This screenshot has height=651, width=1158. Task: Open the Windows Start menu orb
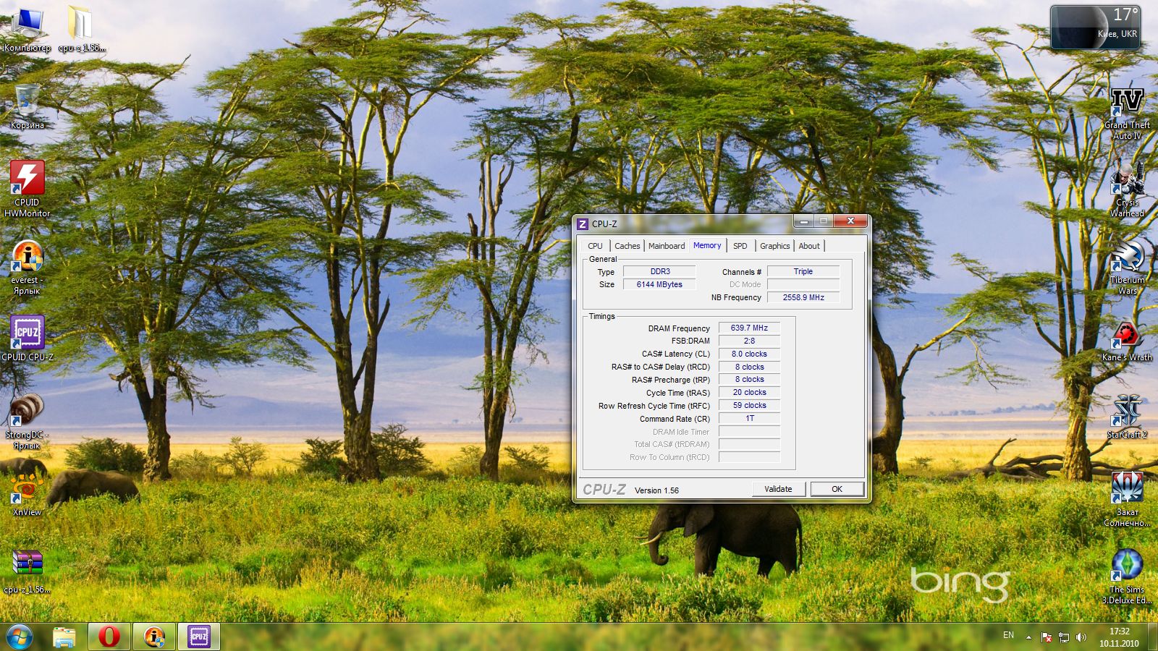19,637
